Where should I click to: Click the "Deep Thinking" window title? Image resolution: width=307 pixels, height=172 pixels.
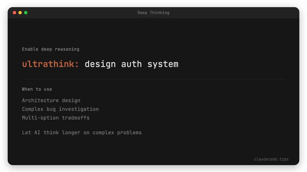[x=153, y=13]
